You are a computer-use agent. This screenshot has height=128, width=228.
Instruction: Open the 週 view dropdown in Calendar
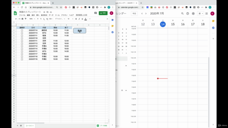point(201,14)
